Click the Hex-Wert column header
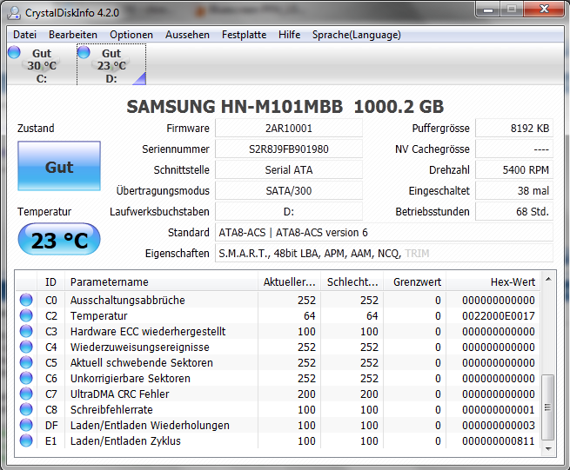The width and height of the screenshot is (570, 470). (x=493, y=282)
